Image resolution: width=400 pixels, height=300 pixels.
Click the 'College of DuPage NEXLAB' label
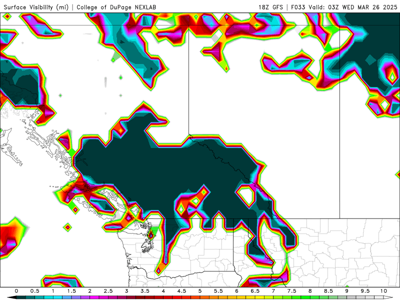pyautogui.click(x=116, y=7)
